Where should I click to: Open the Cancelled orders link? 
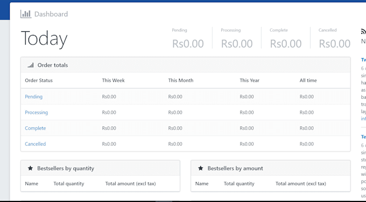(35, 144)
